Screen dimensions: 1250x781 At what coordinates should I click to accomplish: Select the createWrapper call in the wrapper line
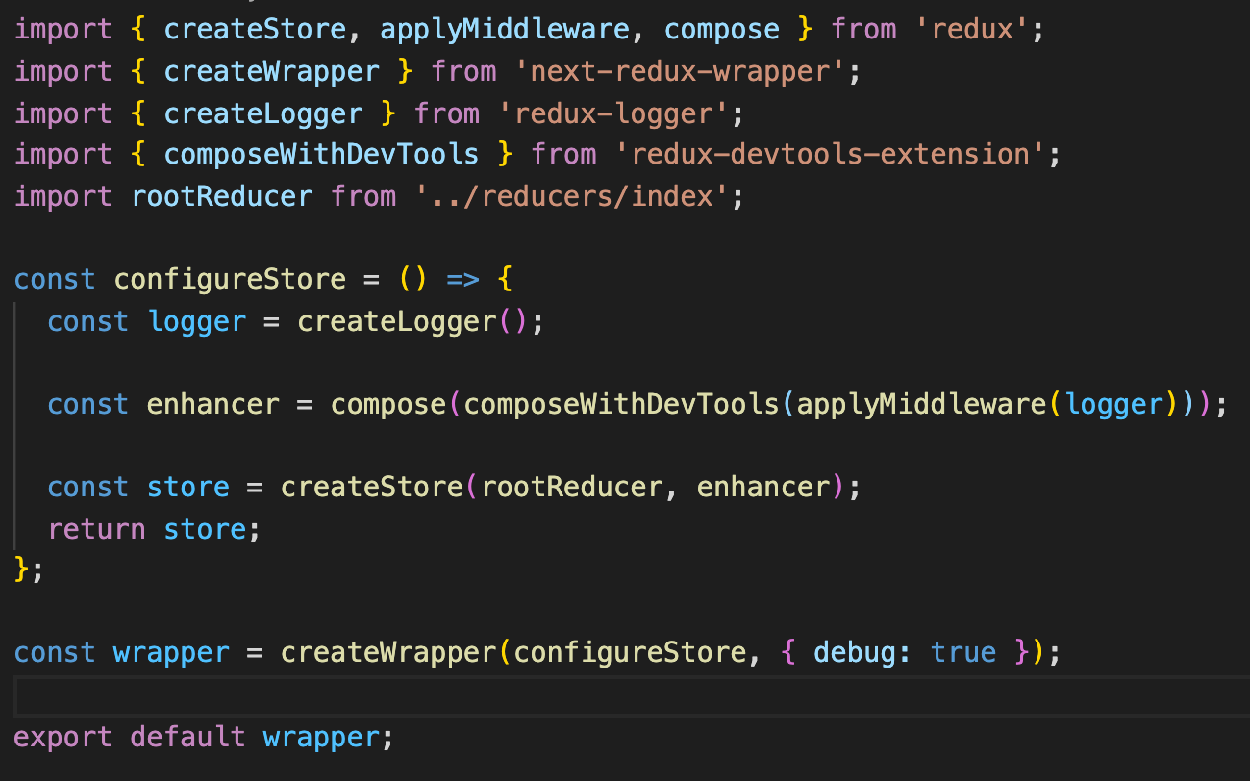tap(388, 653)
